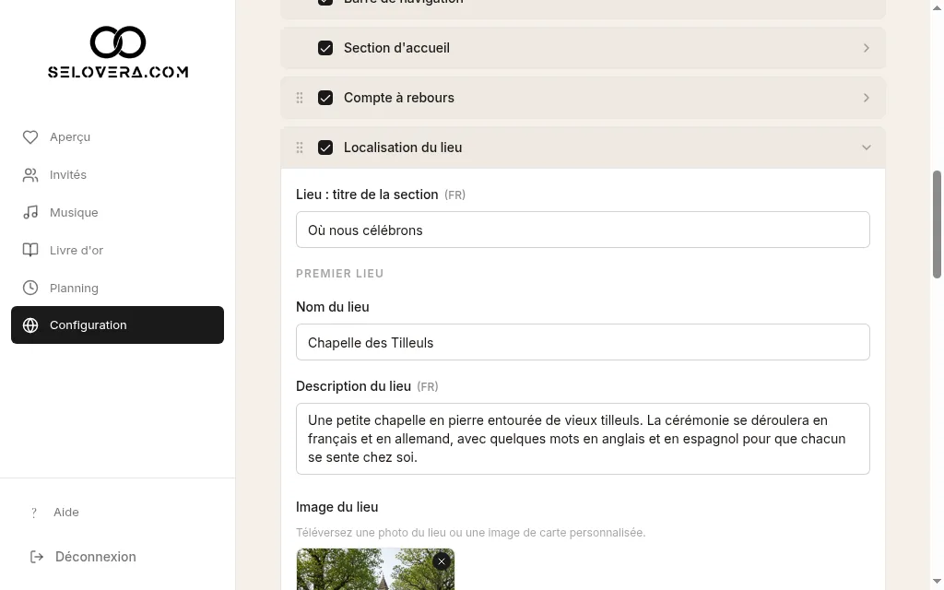944x590 pixels.
Task: Expand the Compte à rebours chevron
Action: (x=867, y=98)
